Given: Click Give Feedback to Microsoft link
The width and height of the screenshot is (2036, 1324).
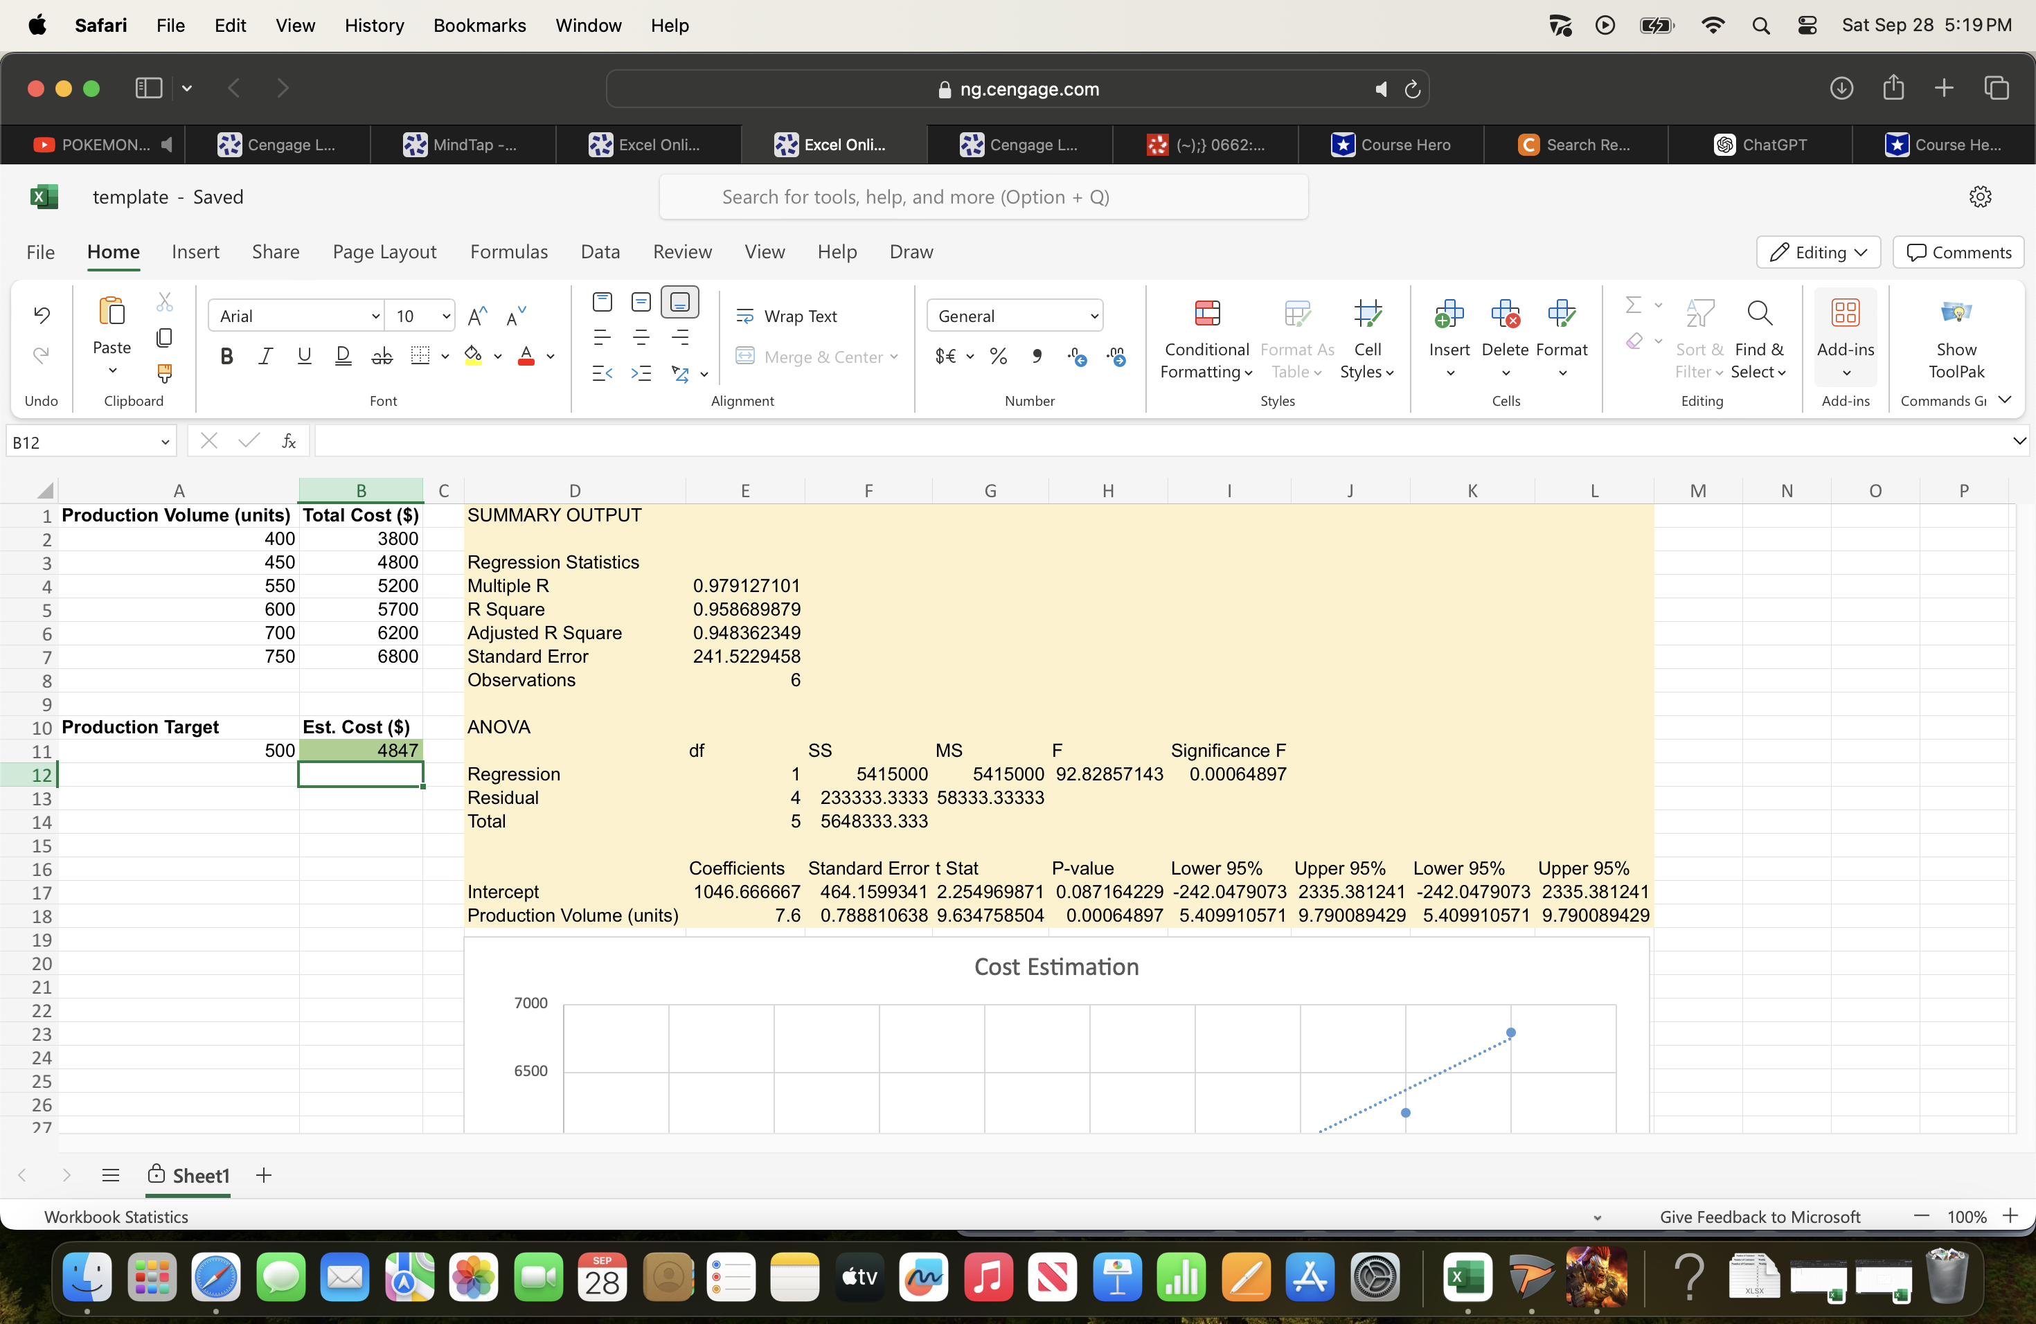Looking at the screenshot, I should pos(1760,1216).
